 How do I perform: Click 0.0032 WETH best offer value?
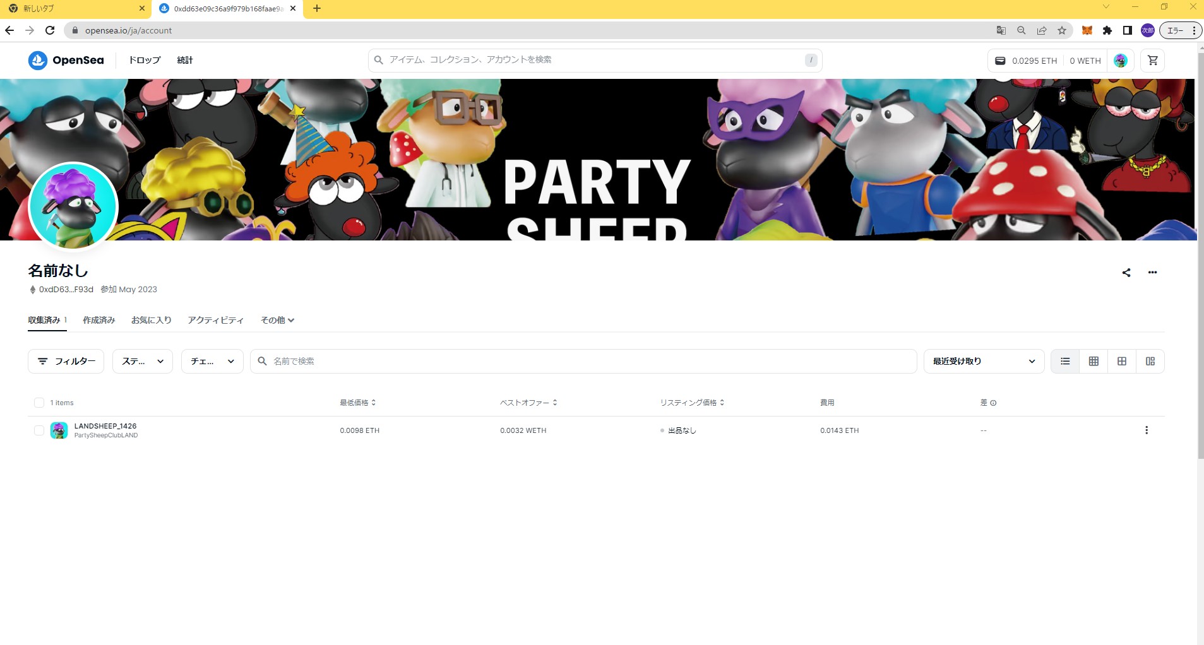(523, 430)
